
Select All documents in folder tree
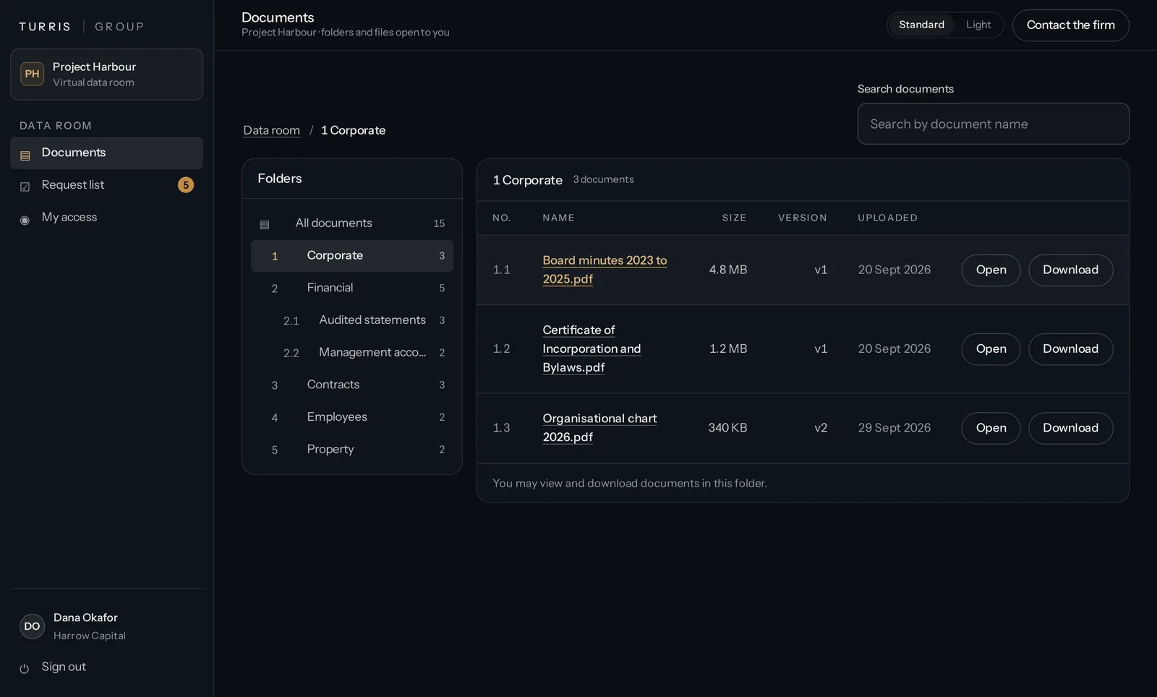tap(352, 223)
